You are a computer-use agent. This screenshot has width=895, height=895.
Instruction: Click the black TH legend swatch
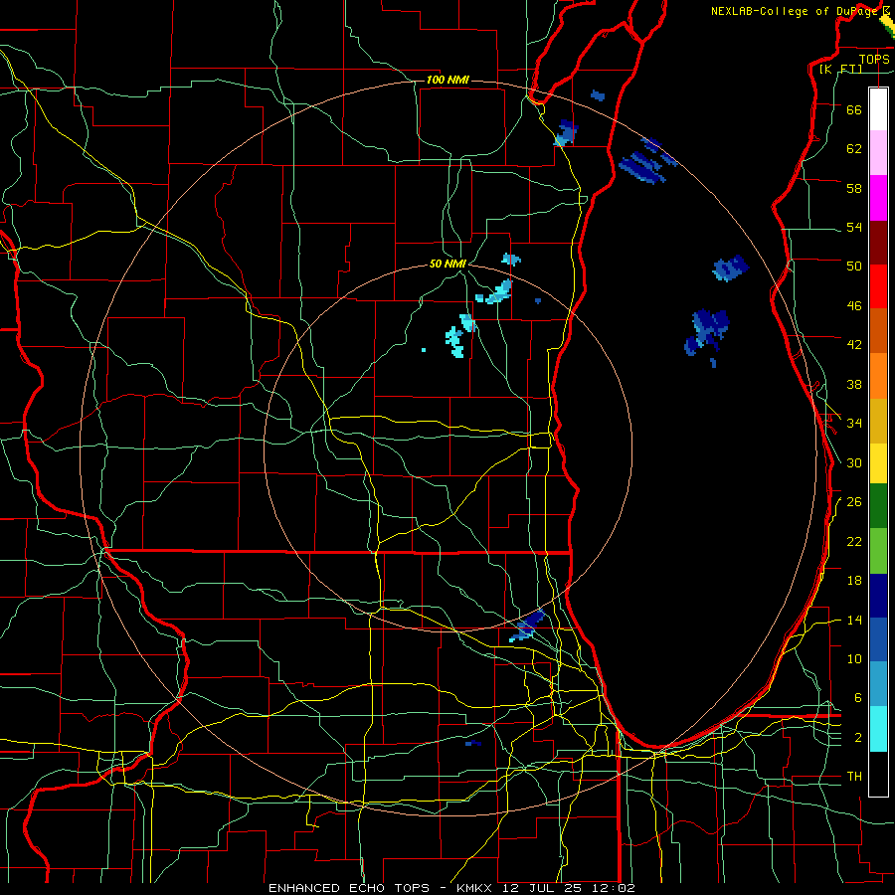878,774
